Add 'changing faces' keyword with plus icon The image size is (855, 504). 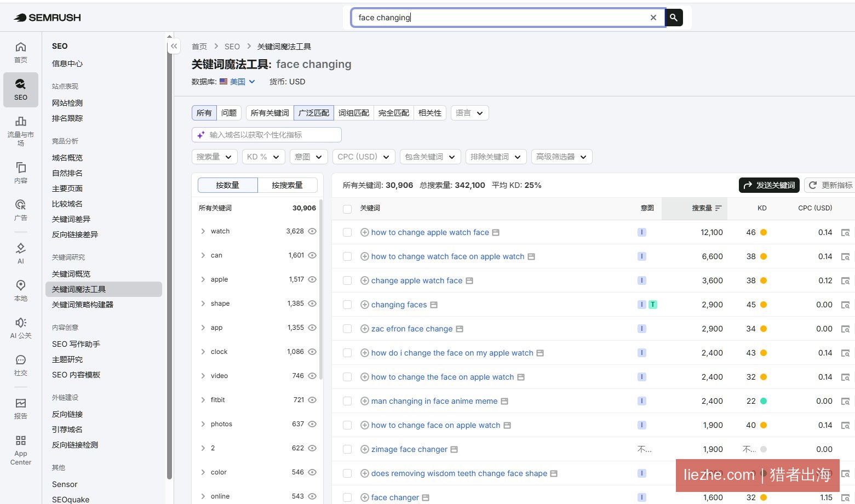point(364,305)
